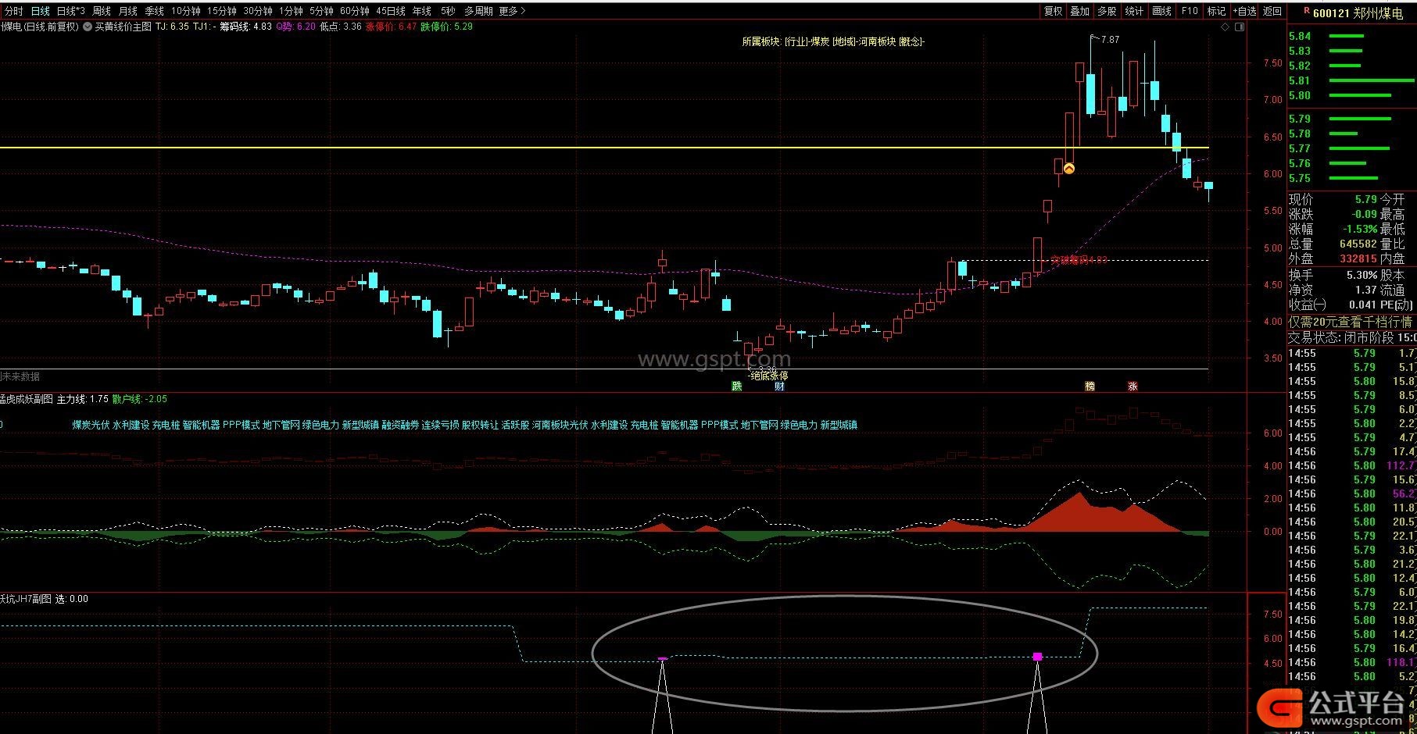This screenshot has height=734, width=1417.
Task: Click the 股权转让 concept tag
Action: pyautogui.click(x=480, y=425)
